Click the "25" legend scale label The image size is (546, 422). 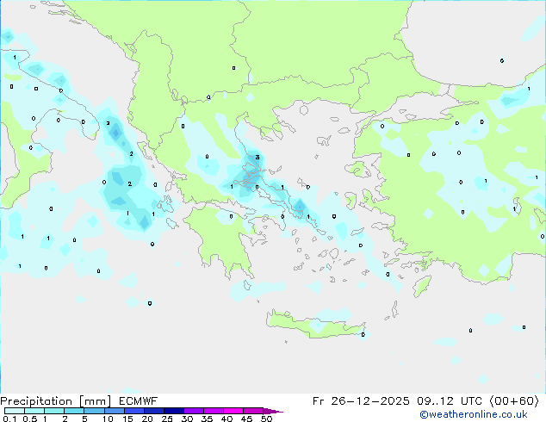pyautogui.click(x=167, y=419)
